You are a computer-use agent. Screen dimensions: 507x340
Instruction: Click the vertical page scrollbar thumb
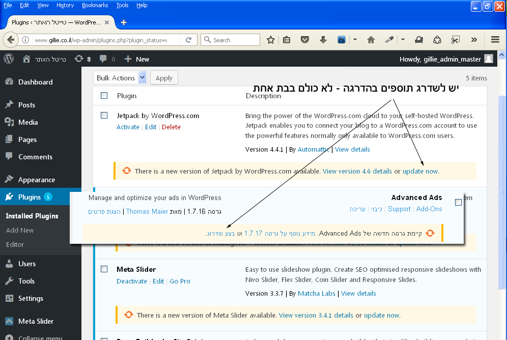pyautogui.click(x=501, y=192)
